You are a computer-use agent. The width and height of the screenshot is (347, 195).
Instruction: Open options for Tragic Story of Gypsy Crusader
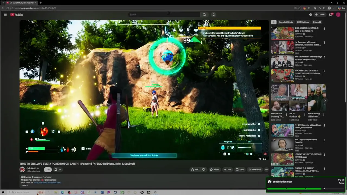coord(324,140)
